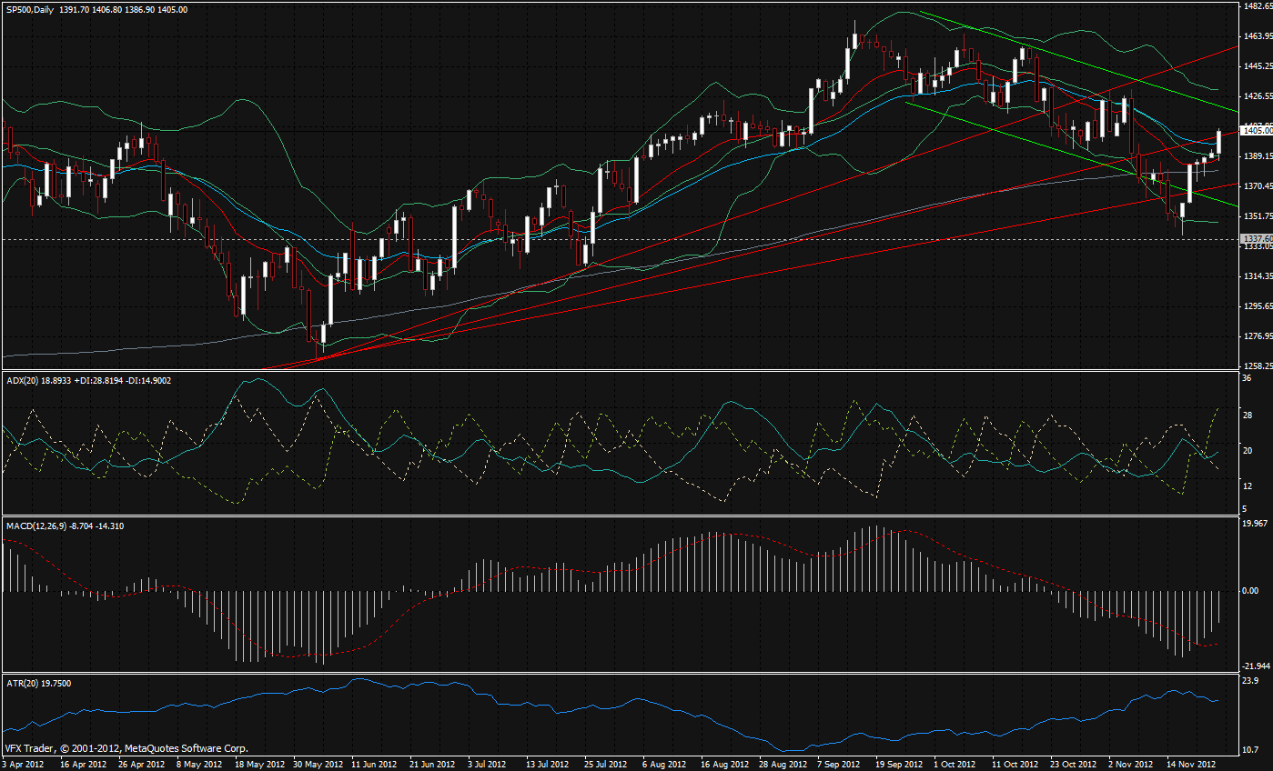Click the 1258.25 value on price scale
Image resolution: width=1273 pixels, height=771 pixels.
coord(1257,365)
